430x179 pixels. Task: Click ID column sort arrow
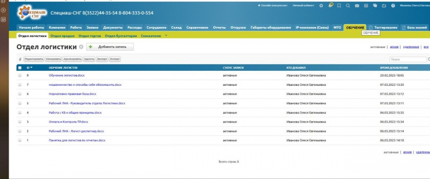32,68
